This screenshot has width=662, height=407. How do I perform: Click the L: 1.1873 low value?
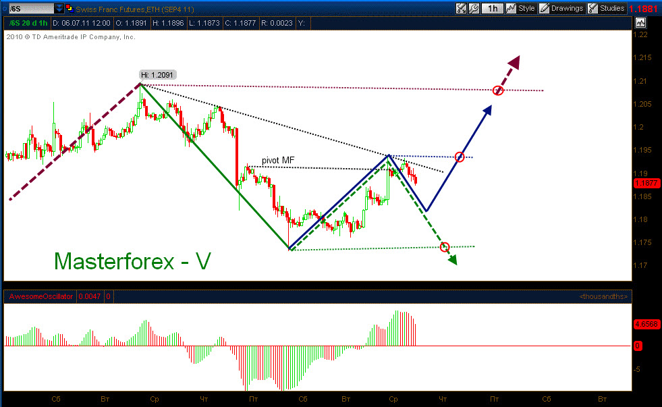coord(204,23)
